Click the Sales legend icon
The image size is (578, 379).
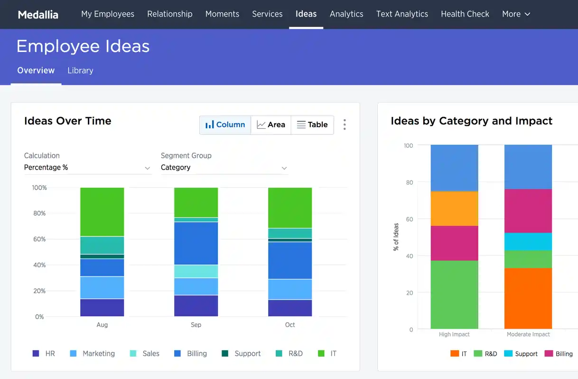pos(133,353)
